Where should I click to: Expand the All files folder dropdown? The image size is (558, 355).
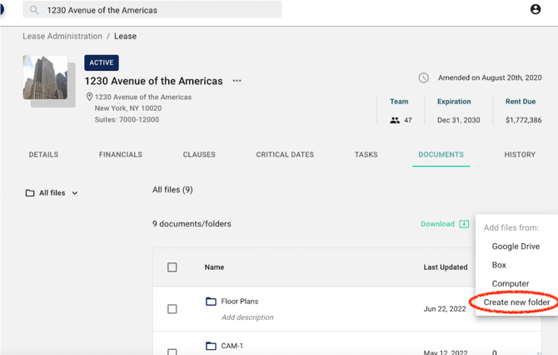pyautogui.click(x=75, y=193)
